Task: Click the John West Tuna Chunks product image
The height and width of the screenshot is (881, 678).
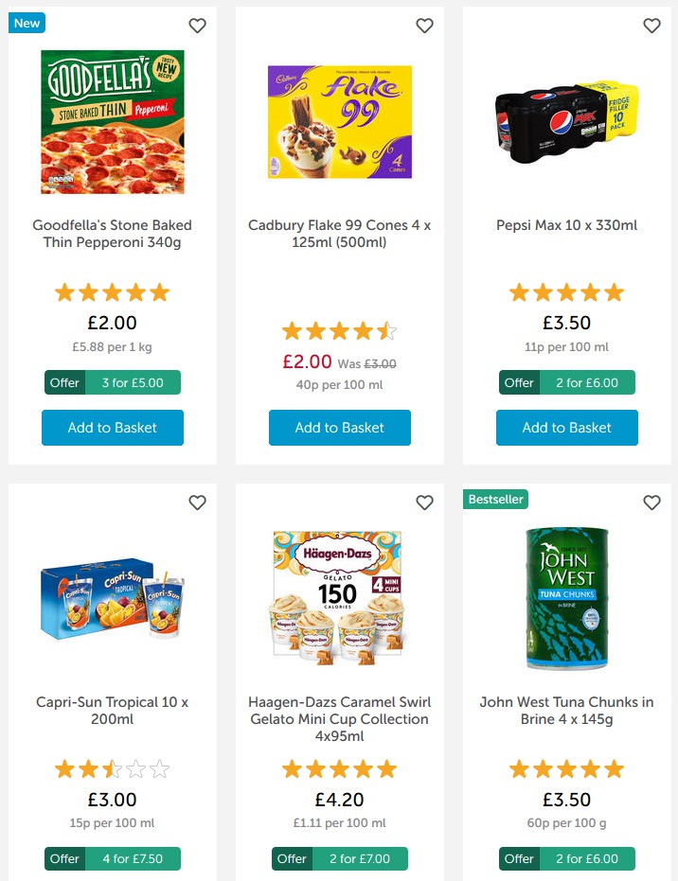Action: point(566,596)
